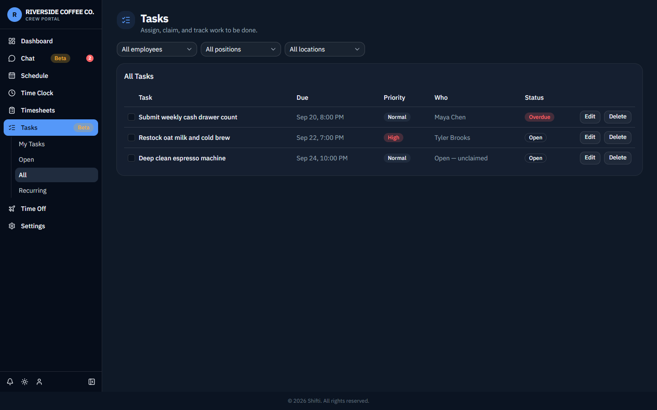Open the All locations dropdown
This screenshot has height=410, width=657.
325,49
